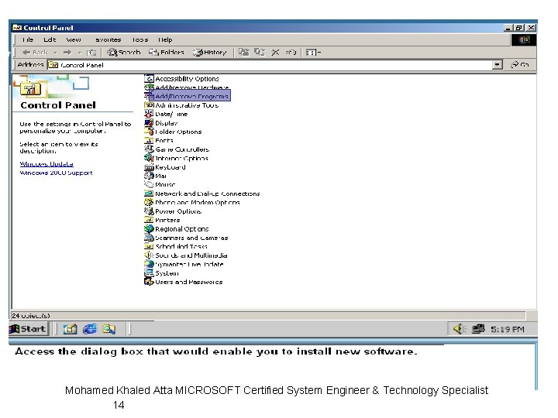Screen dimensions: 558x418
Task: Open Administrative Tools icon
Action: click(x=149, y=104)
